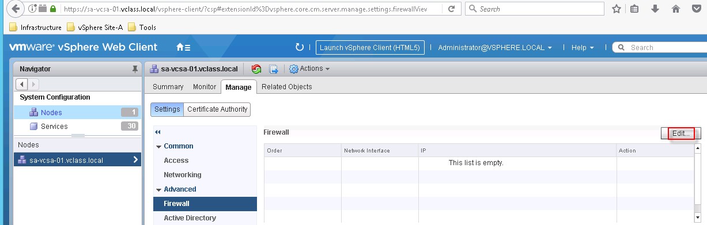The width and height of the screenshot is (707, 225).
Task: Click the Services count badge showing 30
Action: 130,127
